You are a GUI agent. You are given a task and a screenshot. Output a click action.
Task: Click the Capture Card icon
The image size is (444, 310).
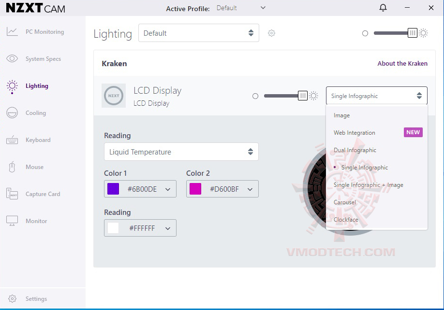12,194
